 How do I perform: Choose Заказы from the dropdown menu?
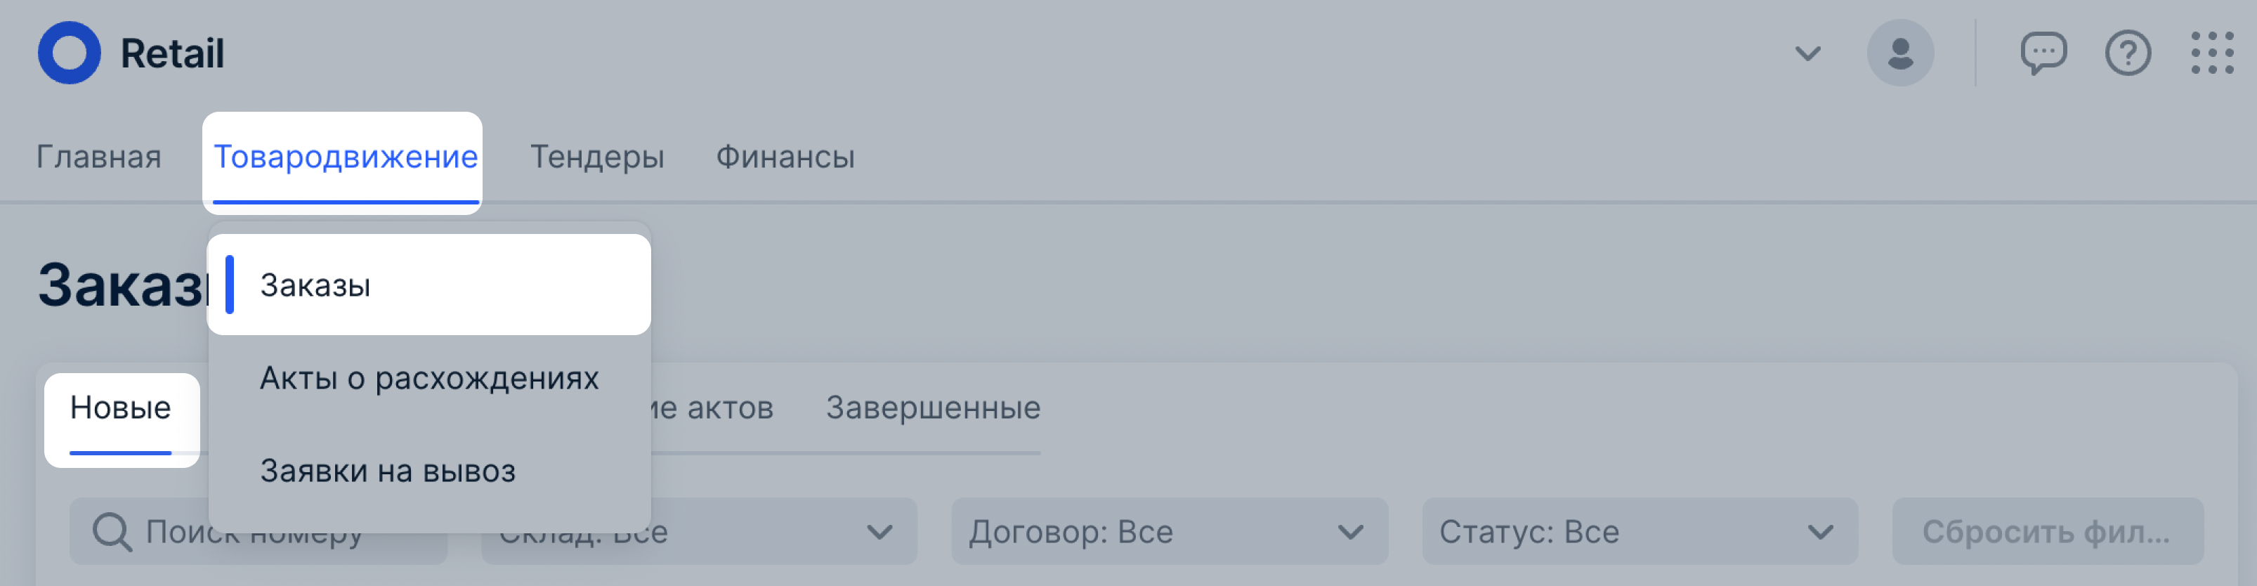coord(315,285)
